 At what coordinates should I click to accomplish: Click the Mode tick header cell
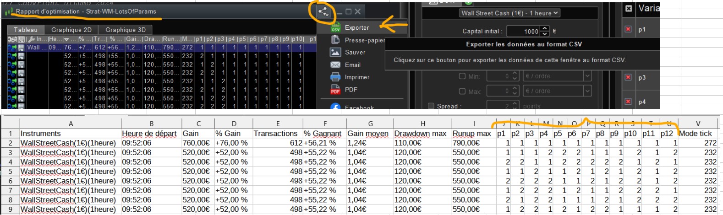pyautogui.click(x=698, y=134)
